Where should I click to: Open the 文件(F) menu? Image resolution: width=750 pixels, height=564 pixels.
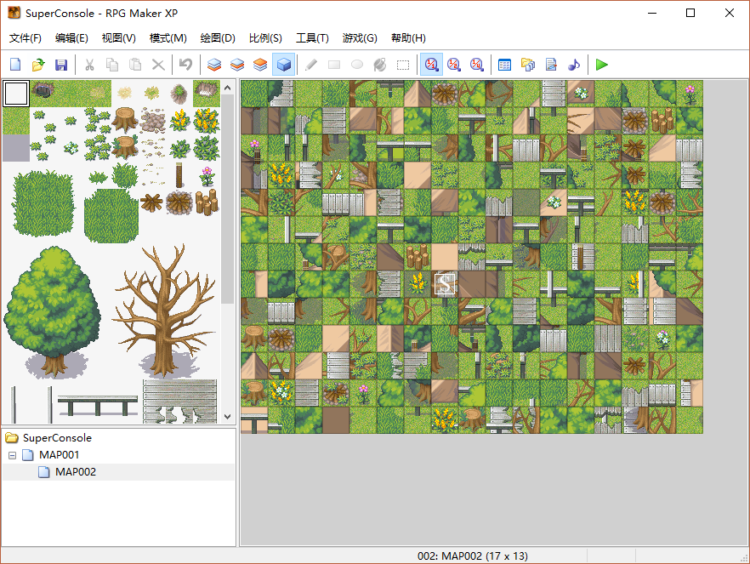26,38
